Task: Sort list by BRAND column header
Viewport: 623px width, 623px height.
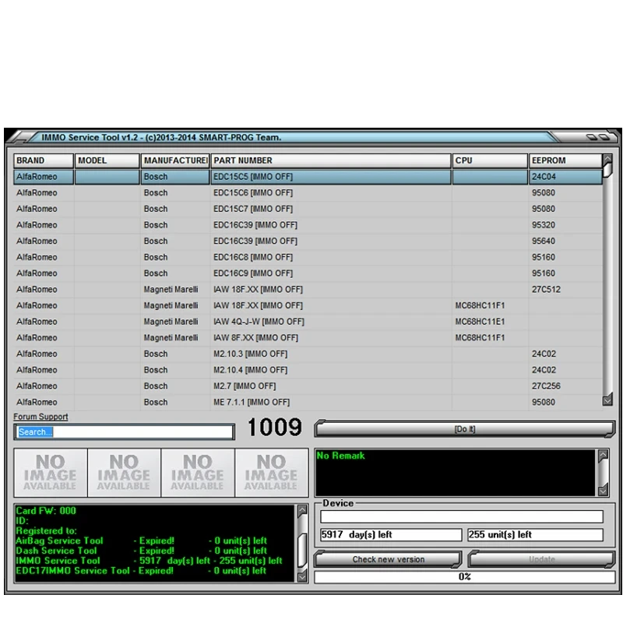Action: pos(44,160)
